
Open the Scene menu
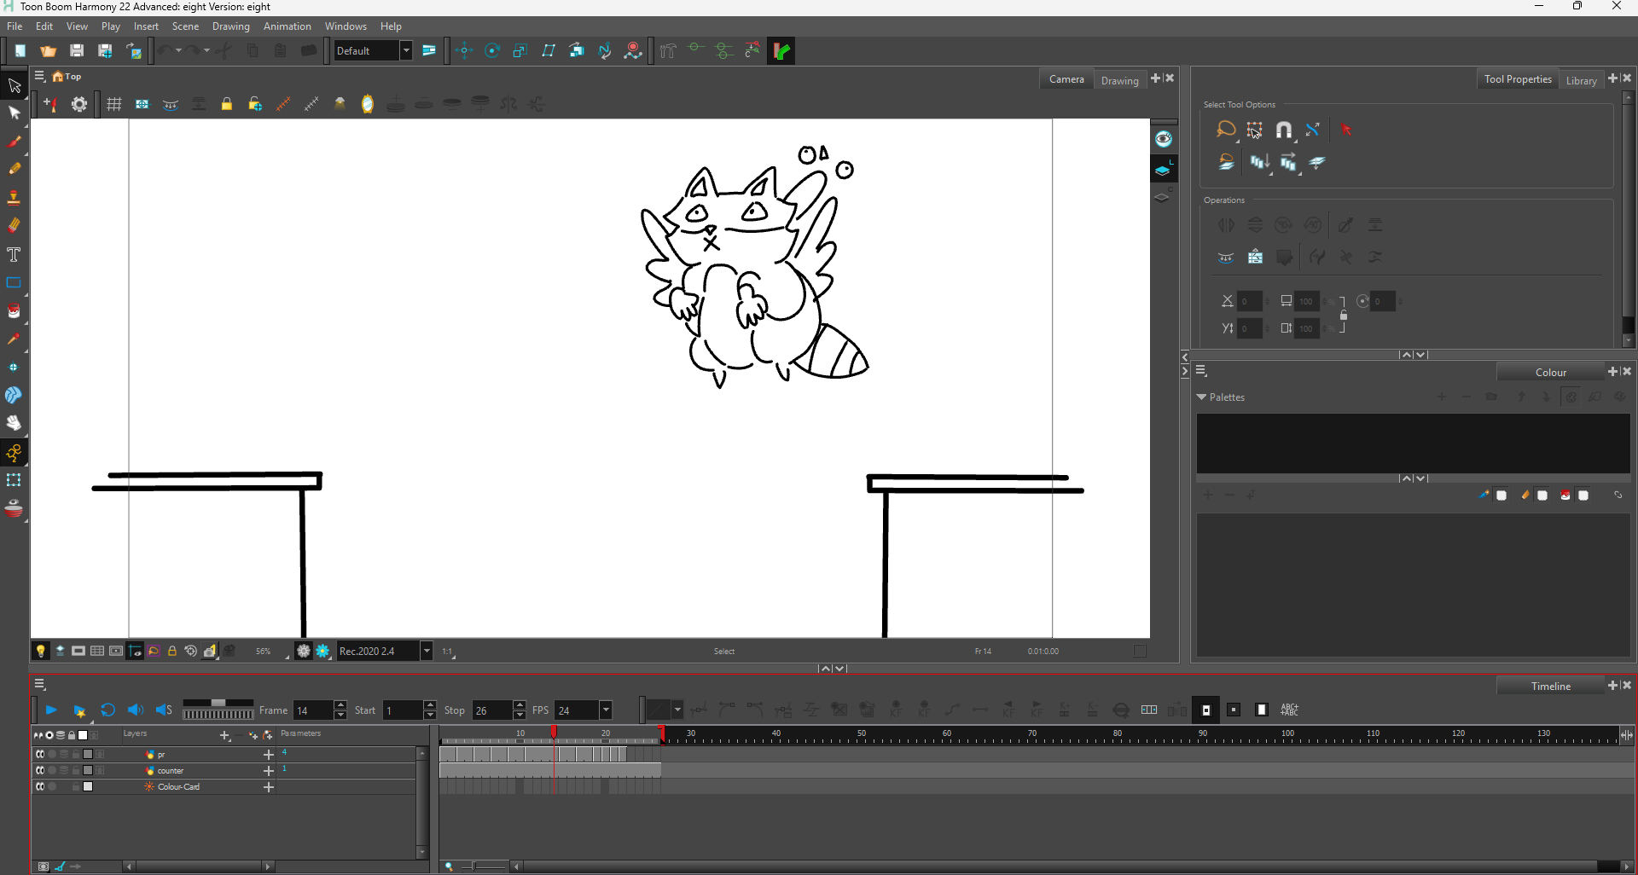click(x=185, y=26)
